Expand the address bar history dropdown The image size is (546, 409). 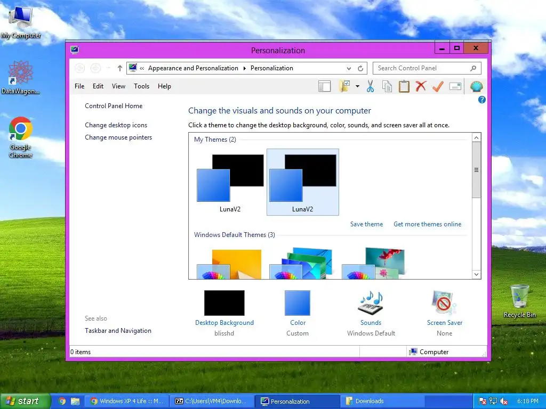click(x=349, y=68)
